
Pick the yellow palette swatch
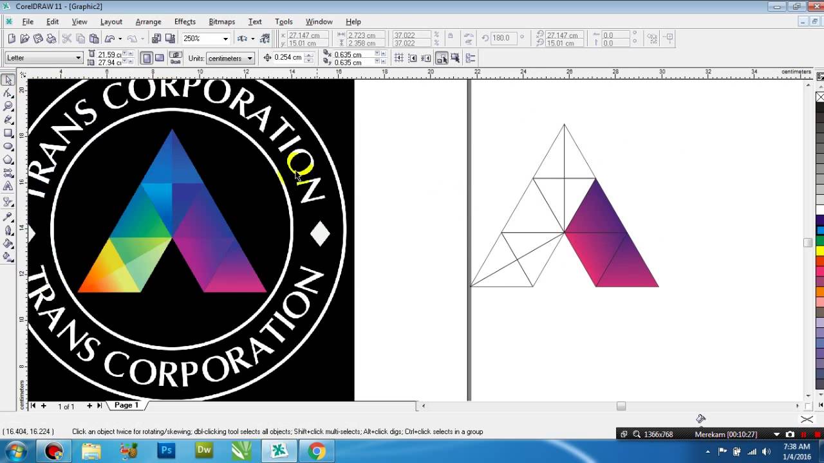[x=819, y=251]
